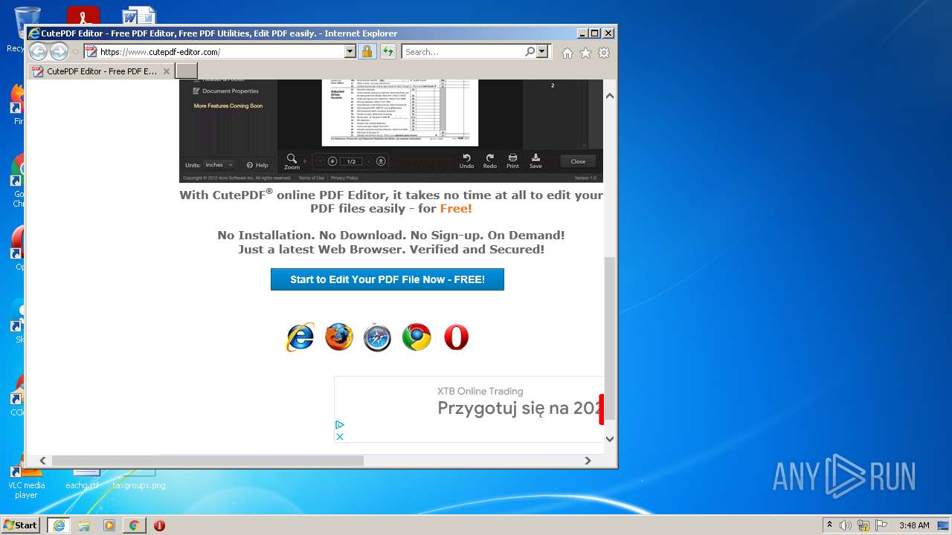Click the Undo icon in the editor
Image resolution: width=952 pixels, height=535 pixels.
466,161
